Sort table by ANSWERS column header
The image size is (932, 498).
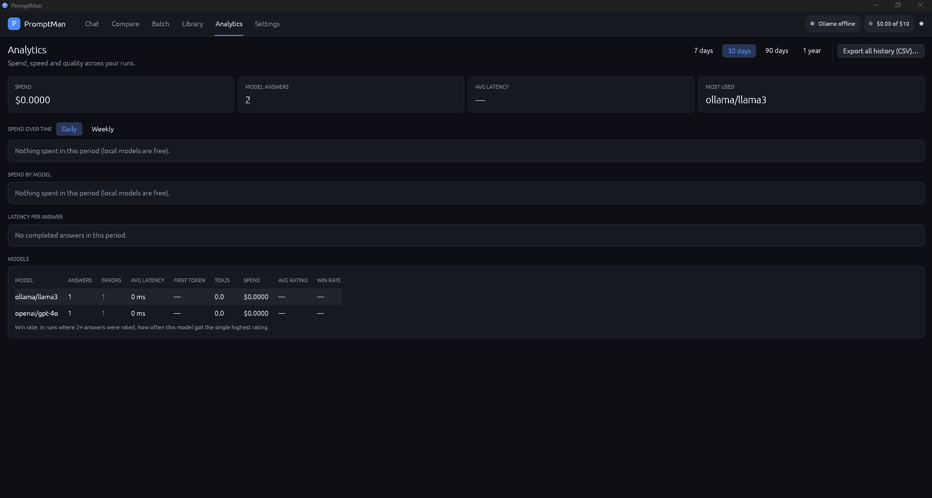(80, 280)
